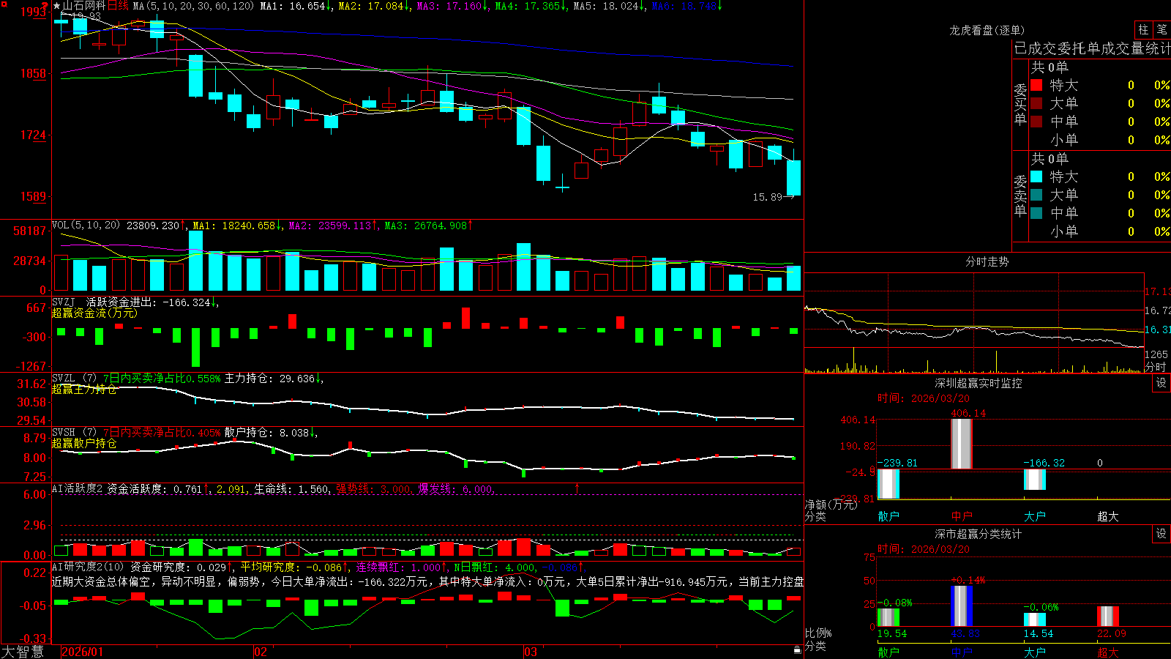This screenshot has height=659, width=1171.
Task: Click the 03 month marker on the time axis
Action: point(531,652)
